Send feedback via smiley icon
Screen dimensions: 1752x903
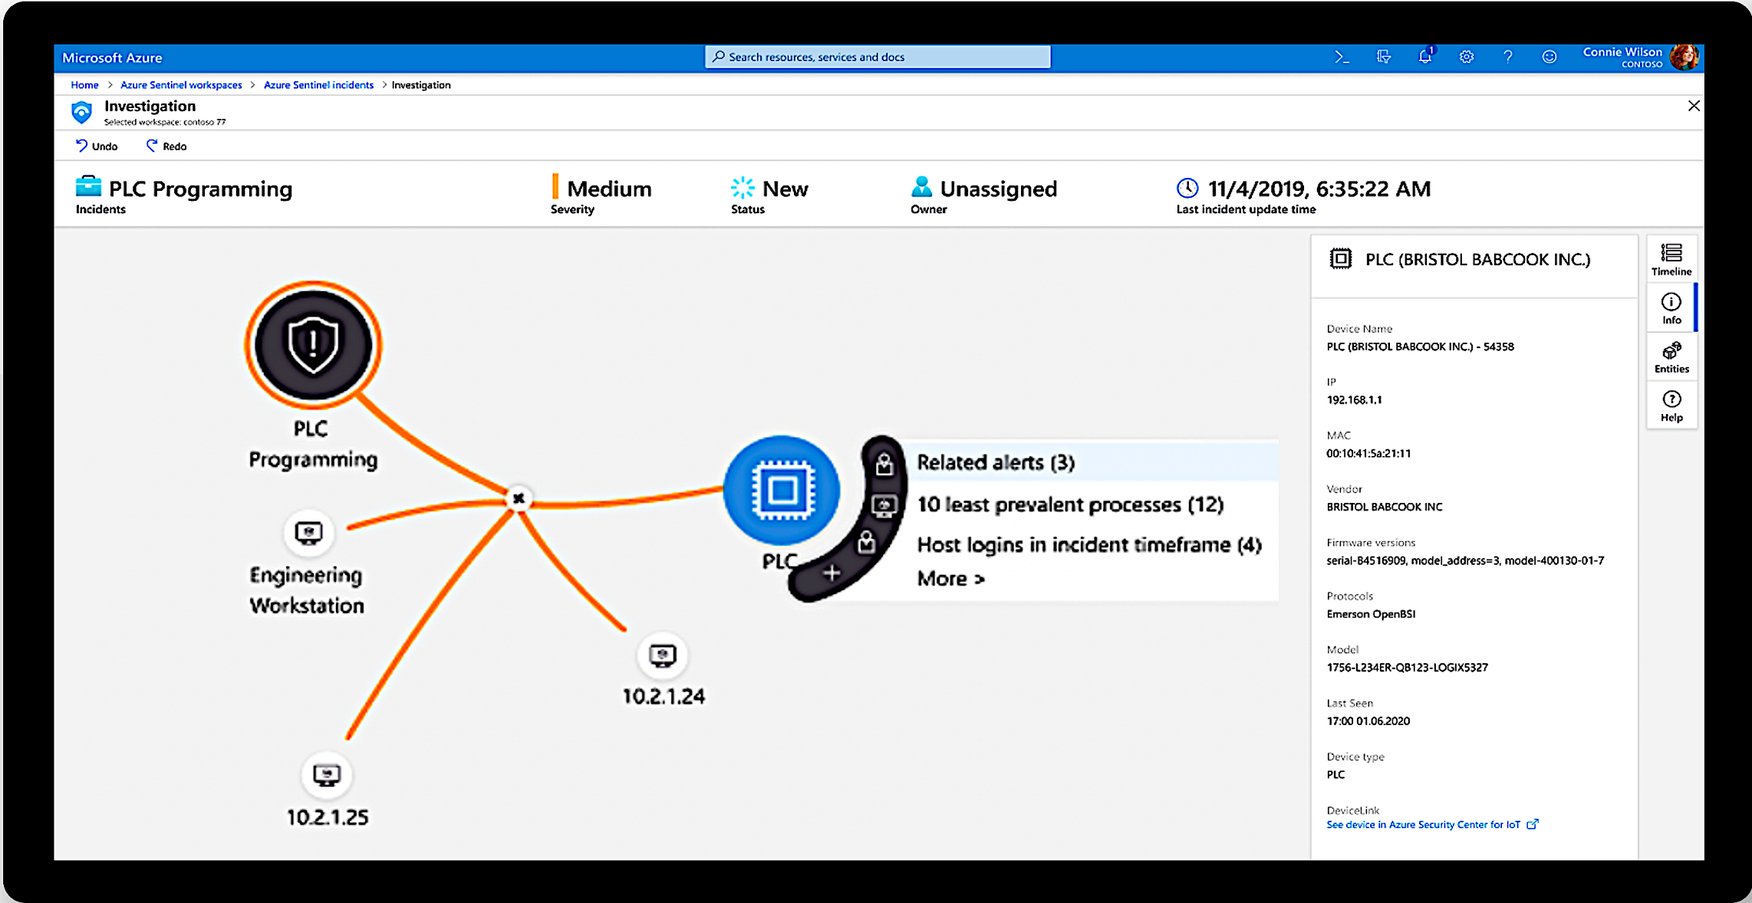[1549, 57]
